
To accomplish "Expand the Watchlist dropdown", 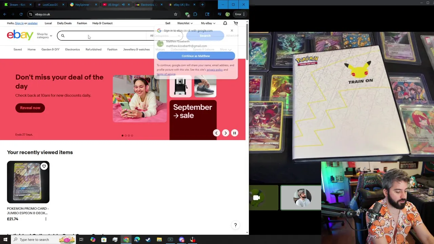I will [x=185, y=23].
